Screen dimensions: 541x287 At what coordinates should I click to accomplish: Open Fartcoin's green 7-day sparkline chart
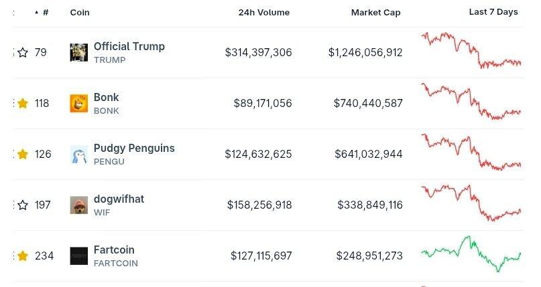(x=471, y=254)
